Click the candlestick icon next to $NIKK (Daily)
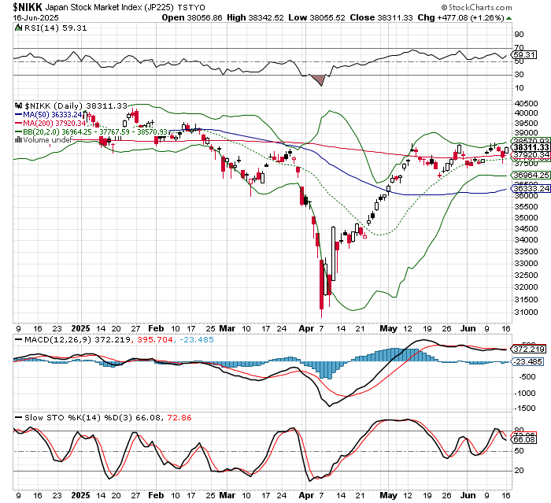 coord(19,105)
